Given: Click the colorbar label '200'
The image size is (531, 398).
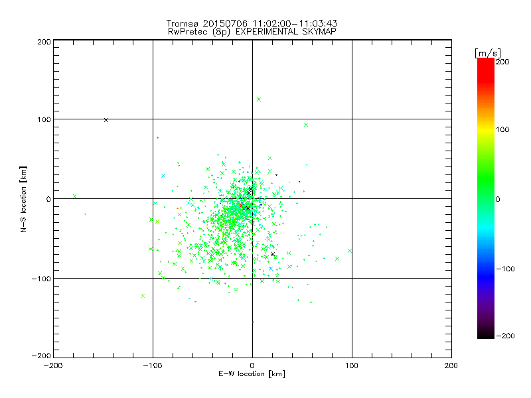Looking at the screenshot, I should [502, 62].
